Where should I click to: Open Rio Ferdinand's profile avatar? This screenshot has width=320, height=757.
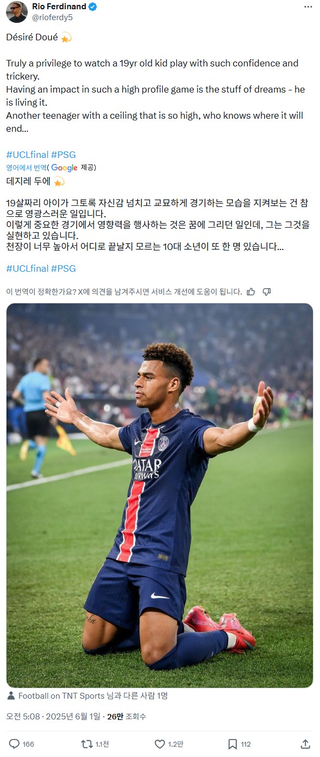tap(16, 11)
